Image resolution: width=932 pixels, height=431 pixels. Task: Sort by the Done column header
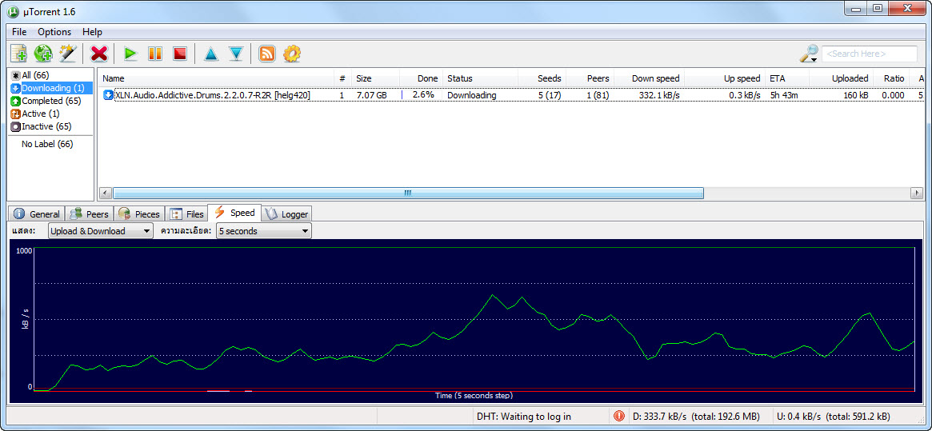[x=421, y=78]
